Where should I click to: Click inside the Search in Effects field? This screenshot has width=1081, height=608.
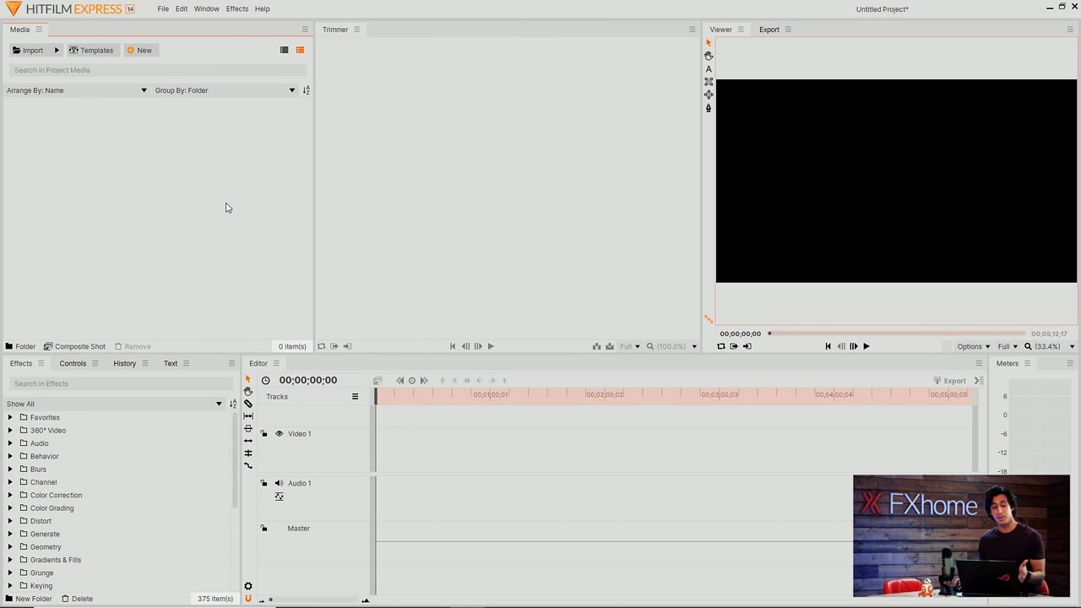pyautogui.click(x=118, y=383)
